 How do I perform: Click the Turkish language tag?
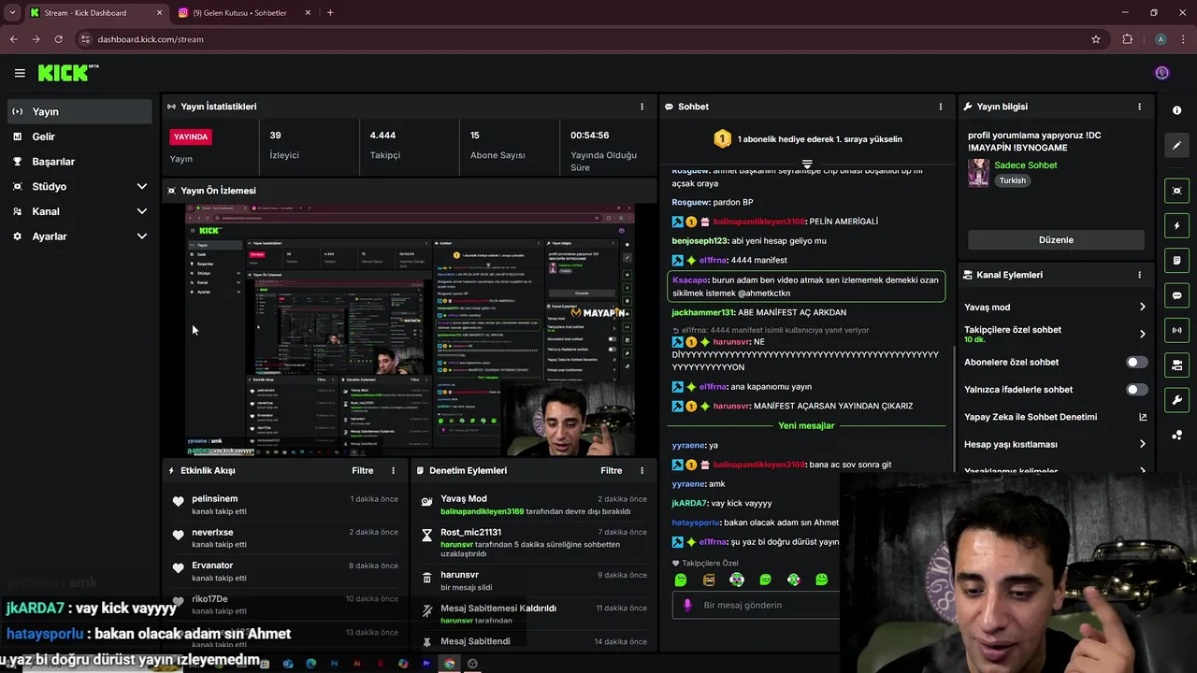(1013, 180)
